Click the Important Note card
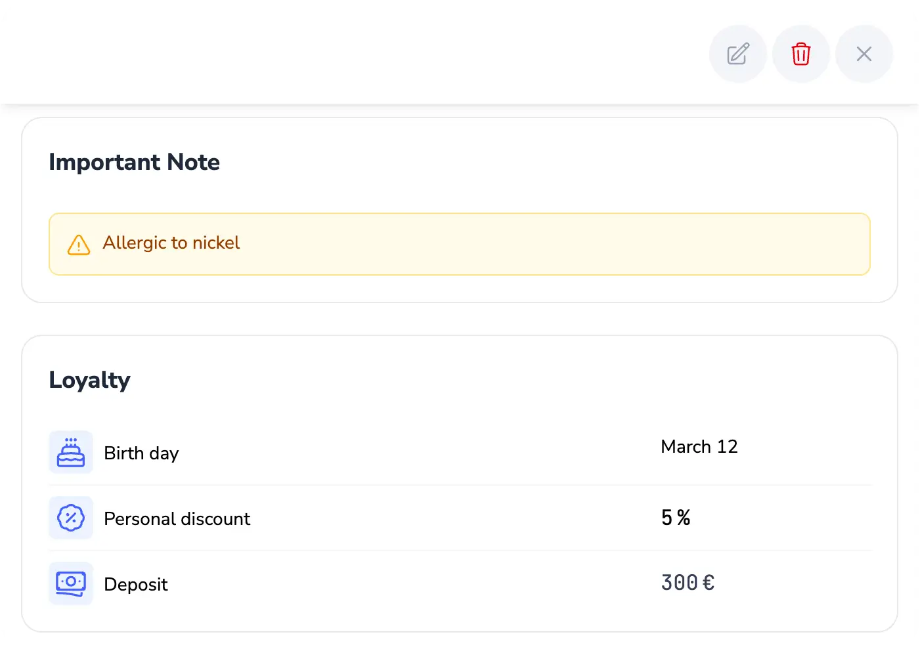Image resolution: width=920 pixels, height=649 pixels. click(460, 210)
